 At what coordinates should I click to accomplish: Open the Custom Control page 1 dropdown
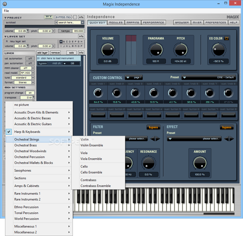coord(134,77)
